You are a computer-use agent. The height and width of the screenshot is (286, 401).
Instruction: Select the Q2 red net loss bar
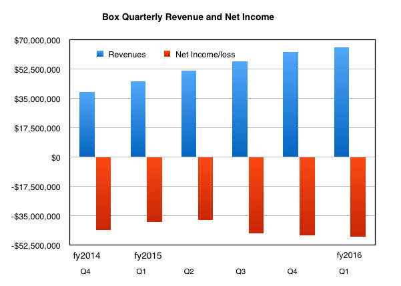click(206, 189)
